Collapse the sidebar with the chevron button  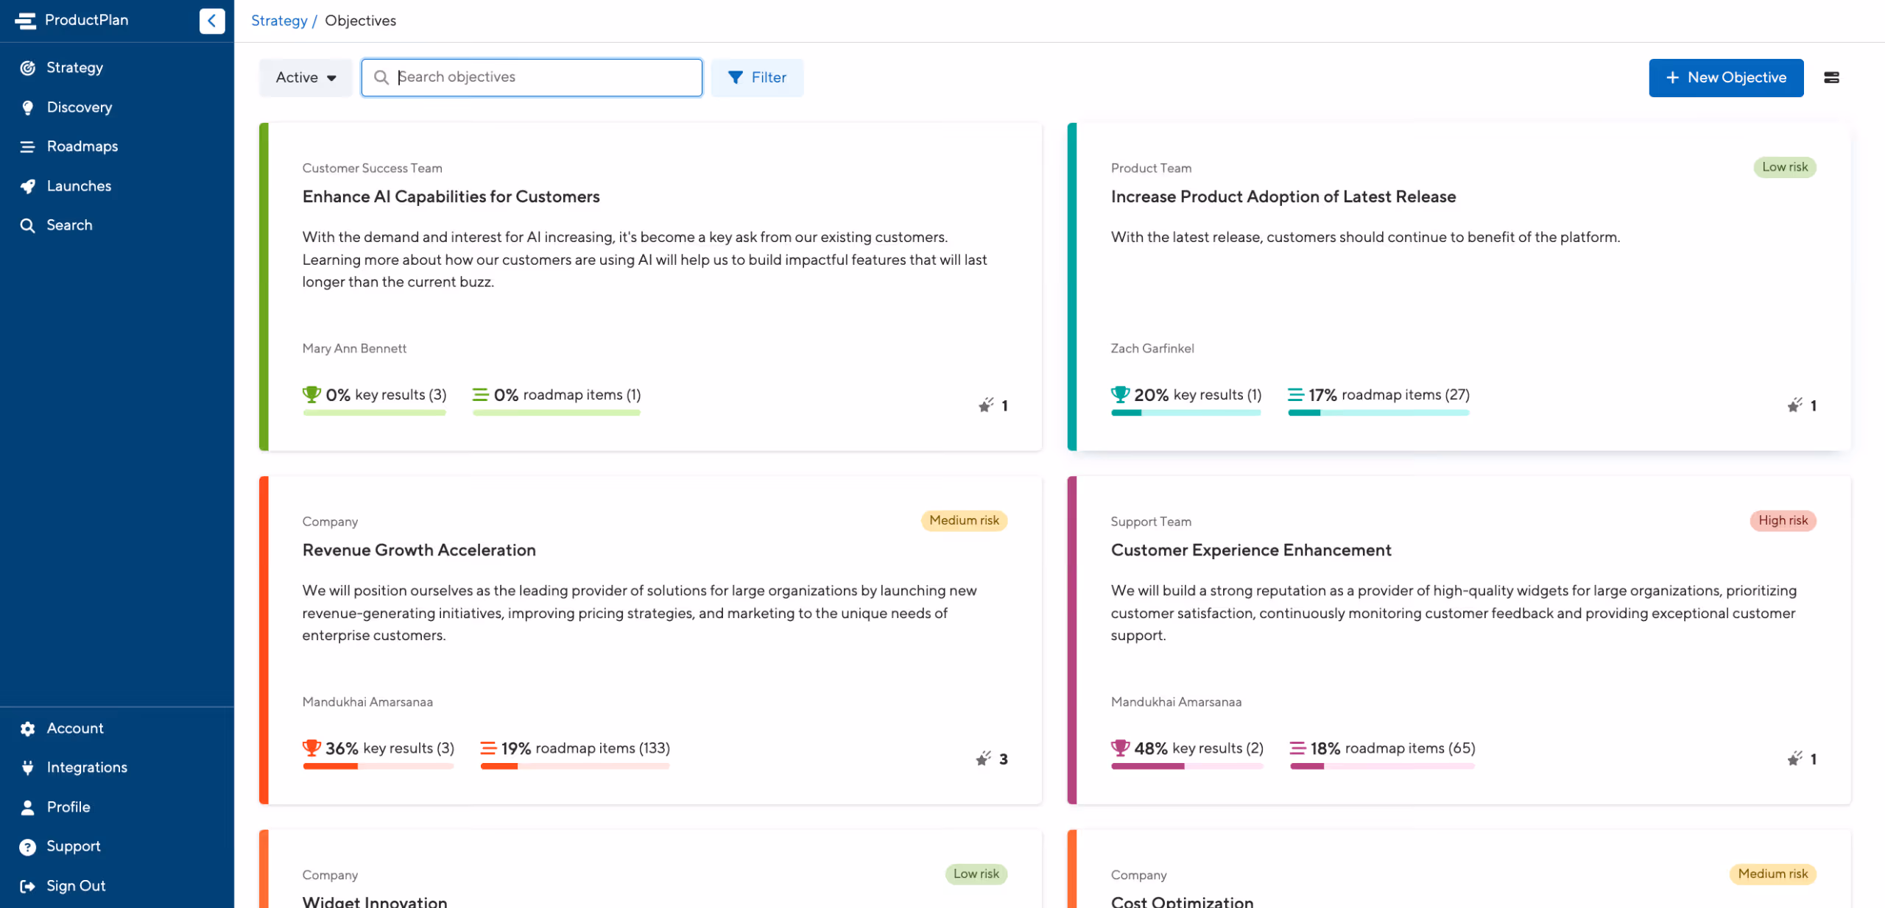pos(211,21)
